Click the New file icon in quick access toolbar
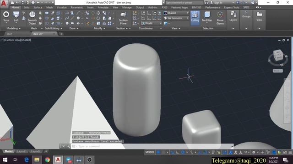293x164 pixels. 12,3
